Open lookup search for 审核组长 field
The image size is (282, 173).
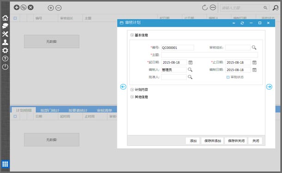click(x=254, y=48)
